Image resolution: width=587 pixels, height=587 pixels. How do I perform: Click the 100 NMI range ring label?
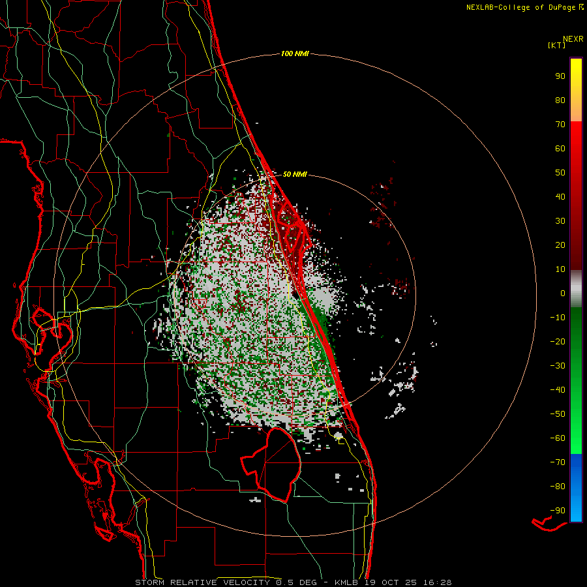295,53
